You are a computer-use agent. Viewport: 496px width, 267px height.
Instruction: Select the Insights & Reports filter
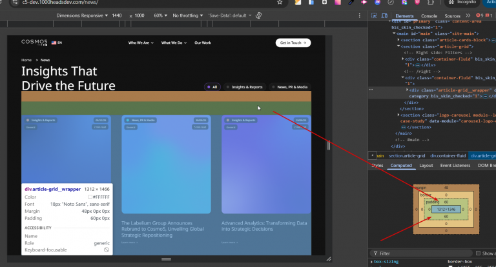244,86
